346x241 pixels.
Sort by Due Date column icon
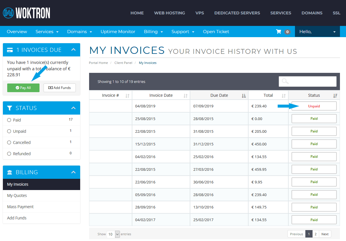click(244, 96)
